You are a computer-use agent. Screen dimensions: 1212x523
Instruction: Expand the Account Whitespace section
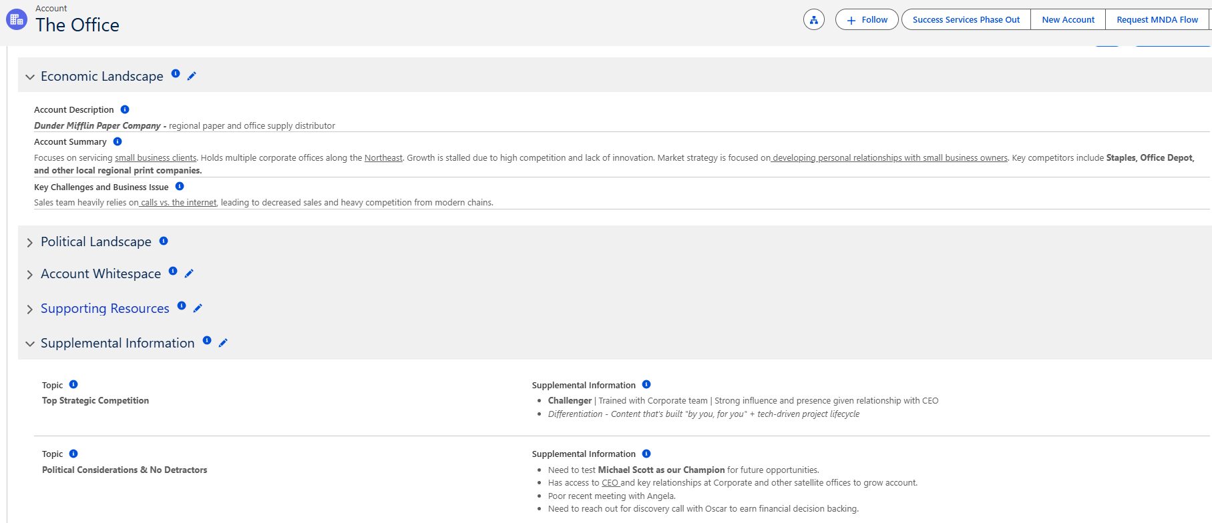[30, 275]
